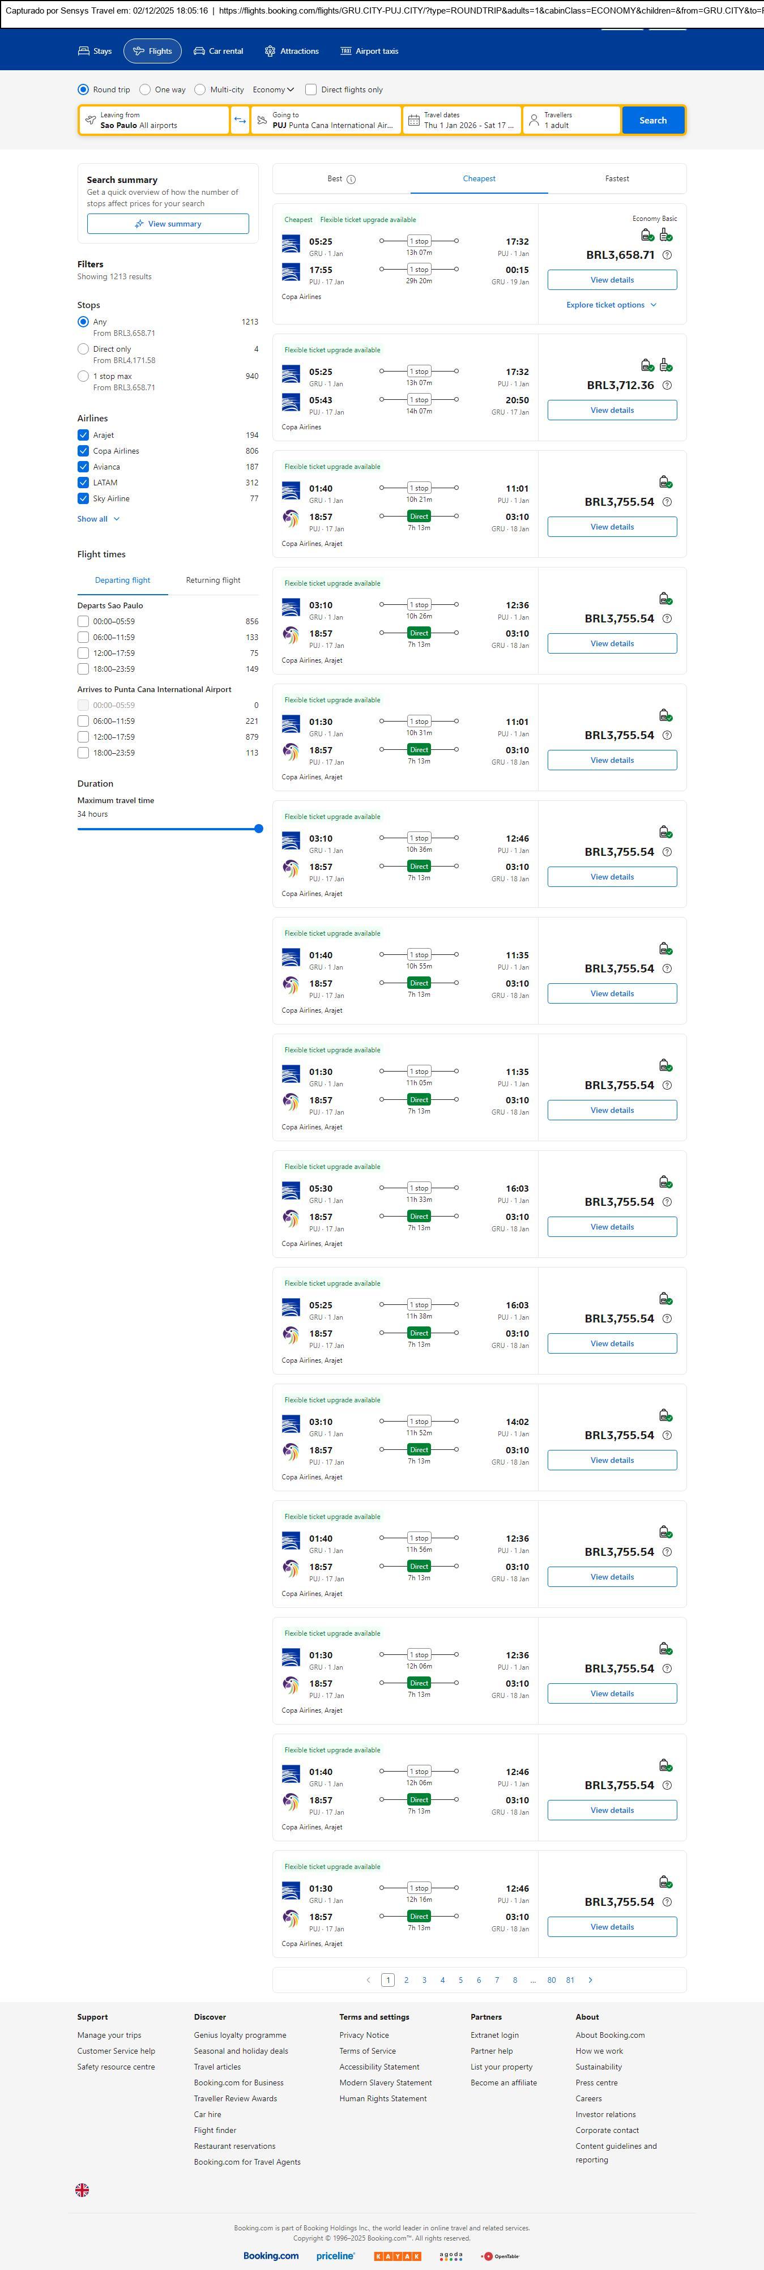Enable the Direct flights only checkbox
This screenshot has height=2270, width=764.
[x=311, y=90]
